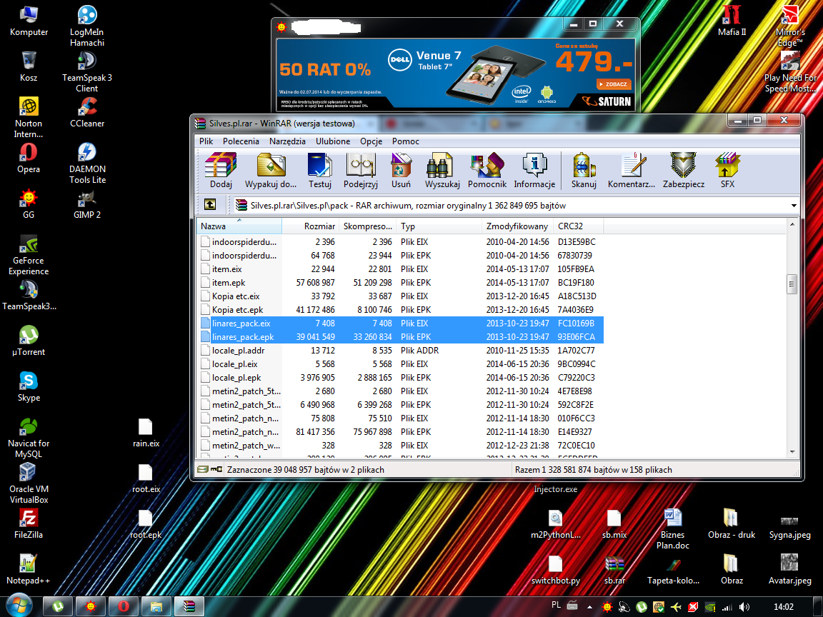Sort list by Zmodyfikowany column

pyautogui.click(x=517, y=226)
